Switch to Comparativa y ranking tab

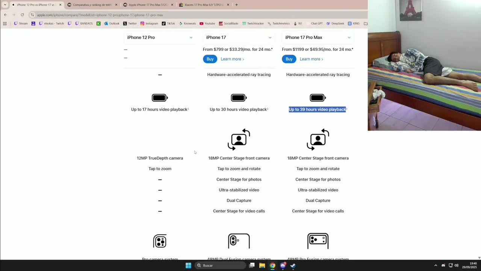coord(92,5)
